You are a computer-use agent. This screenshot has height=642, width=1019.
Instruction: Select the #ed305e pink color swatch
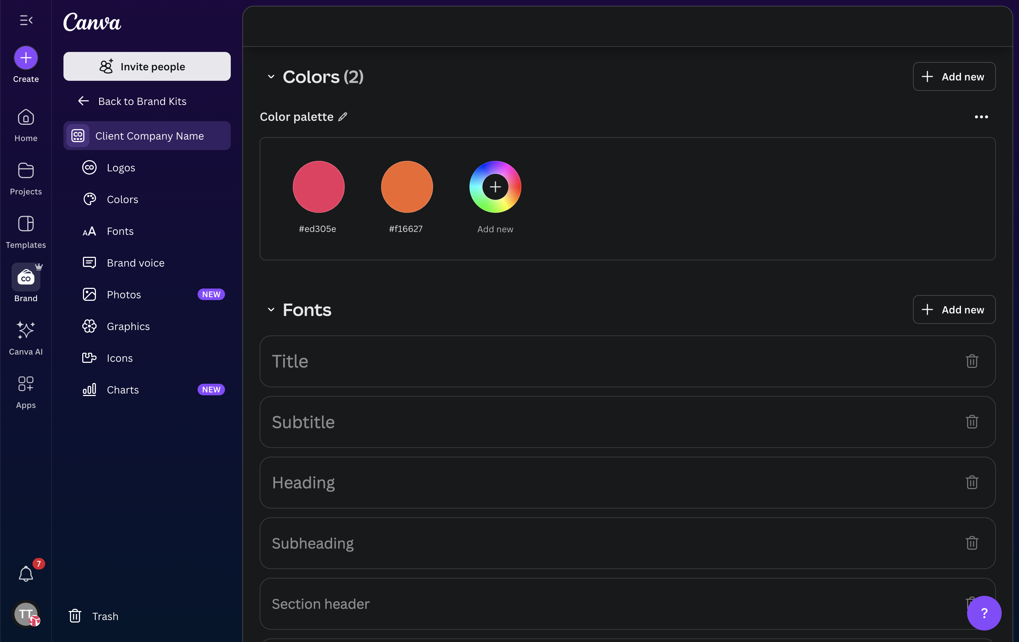point(319,186)
